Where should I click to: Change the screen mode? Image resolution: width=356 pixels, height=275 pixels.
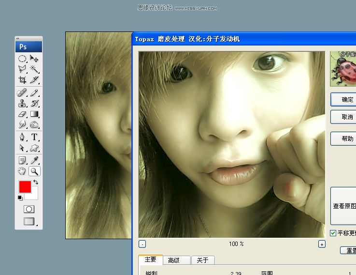coord(29,221)
